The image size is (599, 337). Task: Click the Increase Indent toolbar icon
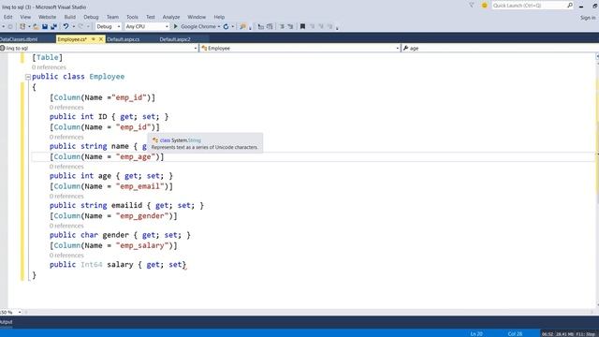coord(290,26)
